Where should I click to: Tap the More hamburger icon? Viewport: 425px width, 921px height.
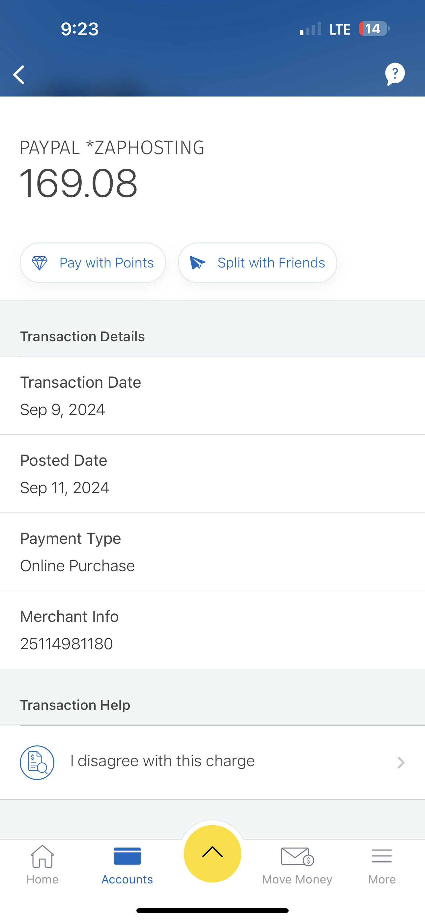pos(382,856)
